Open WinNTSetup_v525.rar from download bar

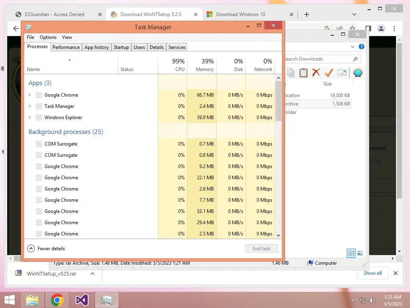pos(52,274)
